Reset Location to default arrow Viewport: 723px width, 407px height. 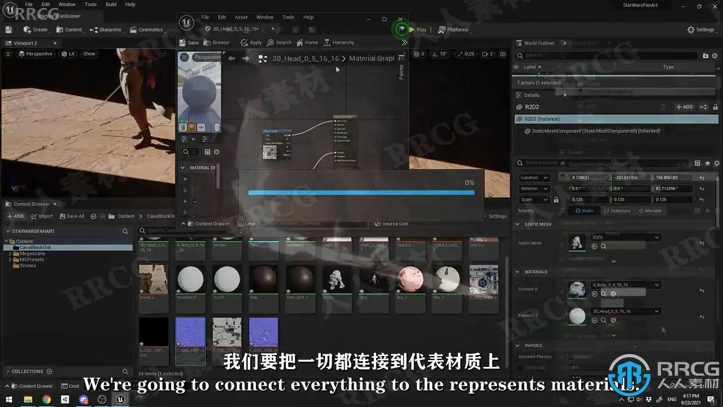(x=701, y=177)
